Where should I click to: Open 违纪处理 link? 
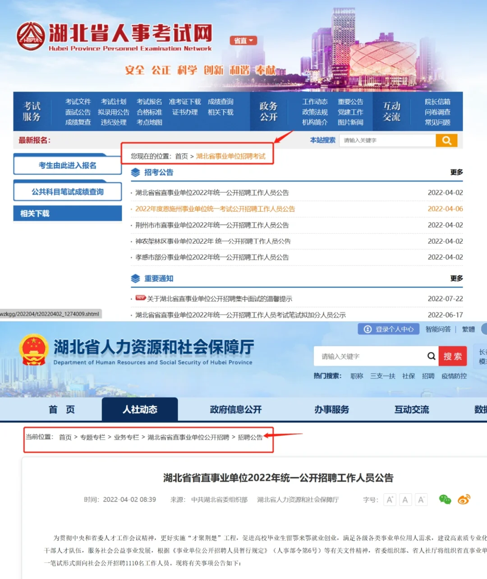(114, 122)
